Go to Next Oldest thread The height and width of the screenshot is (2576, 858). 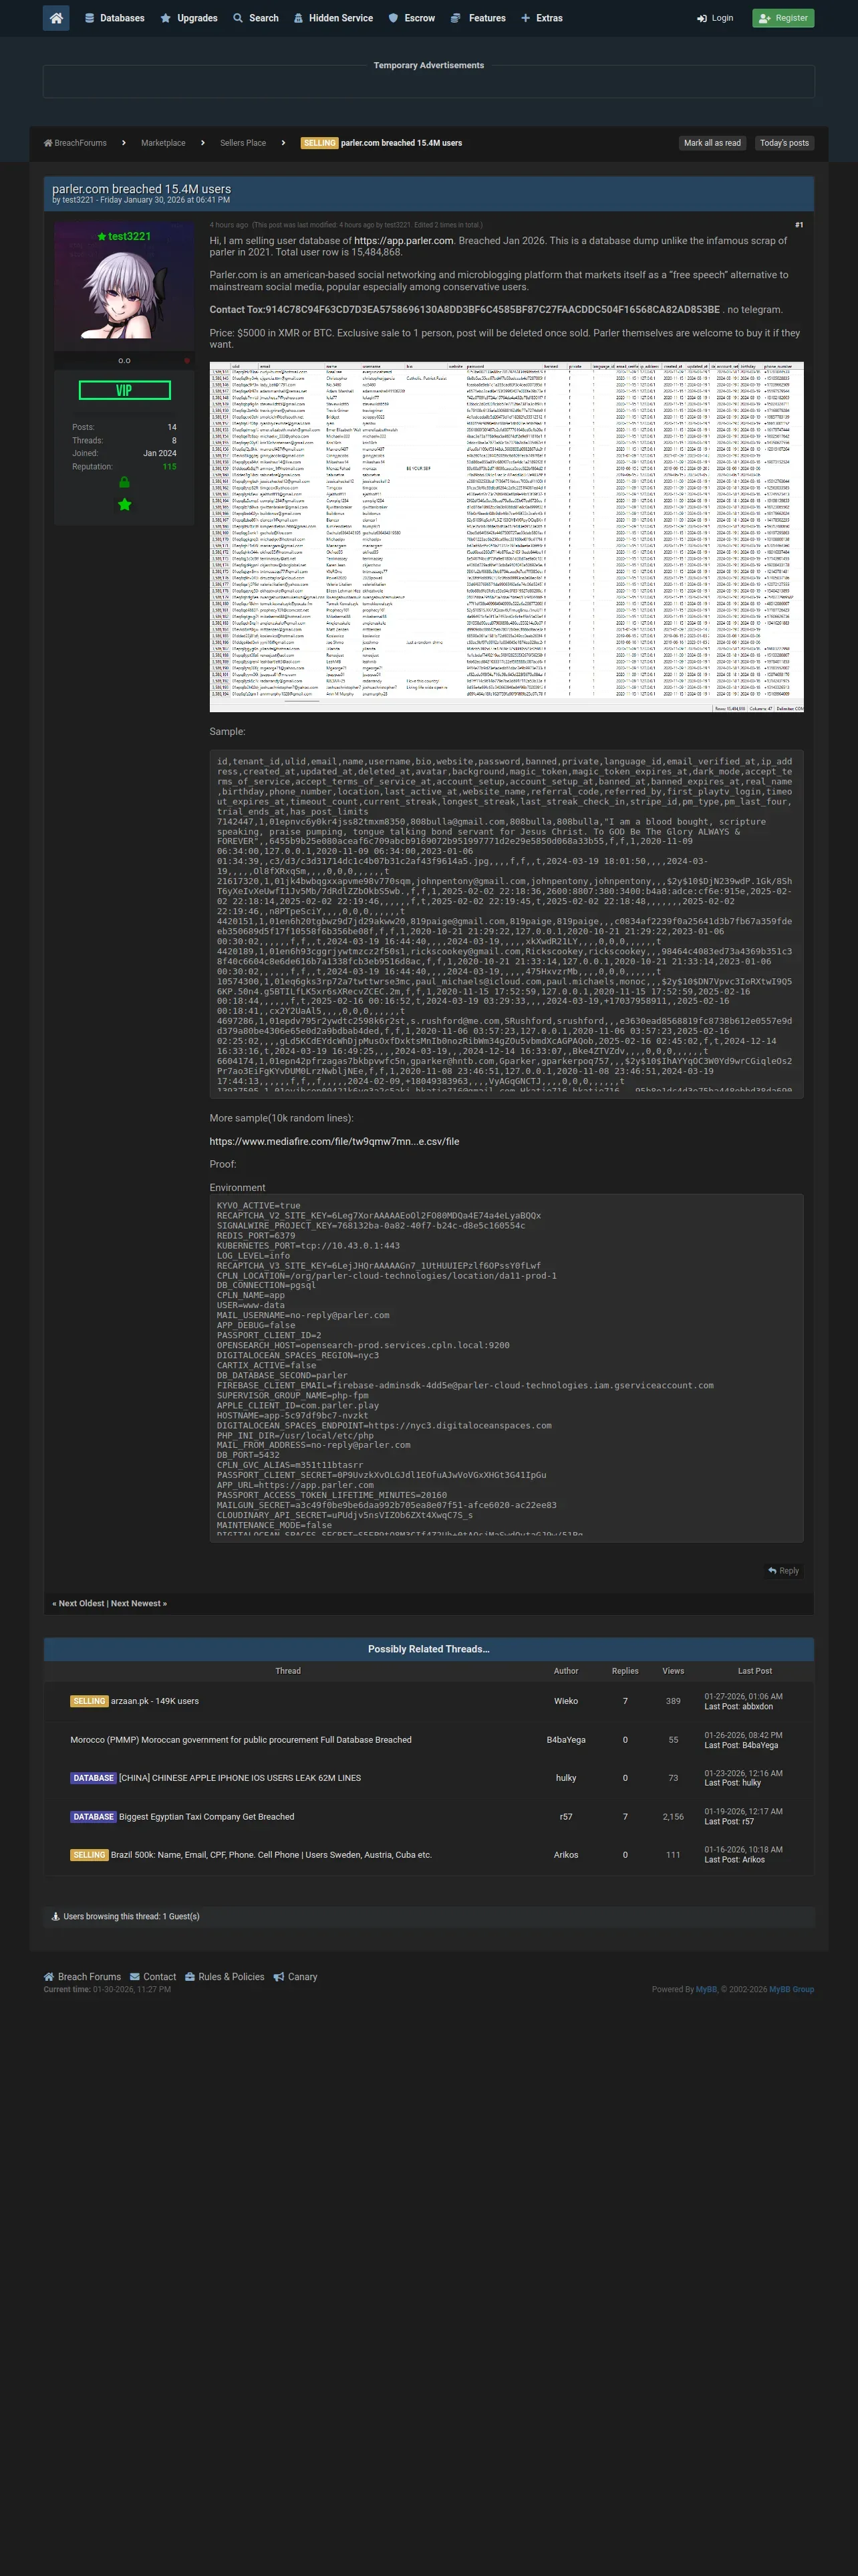79,1603
